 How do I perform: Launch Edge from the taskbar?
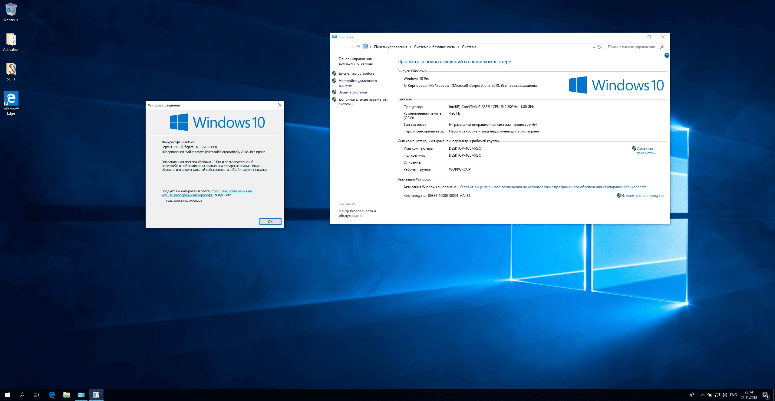click(x=52, y=395)
